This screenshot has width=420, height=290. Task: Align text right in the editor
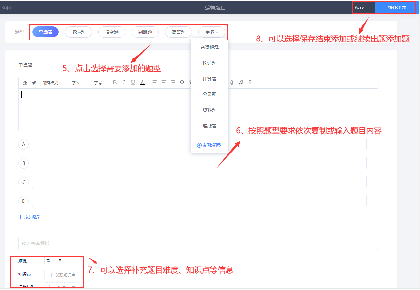[x=173, y=83]
